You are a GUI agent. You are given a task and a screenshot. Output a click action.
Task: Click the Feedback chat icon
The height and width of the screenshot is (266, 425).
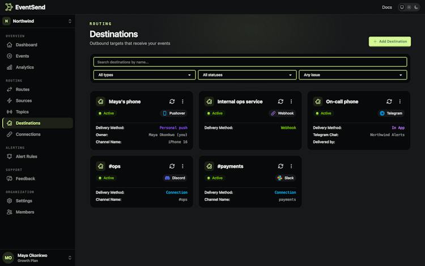coord(10,179)
